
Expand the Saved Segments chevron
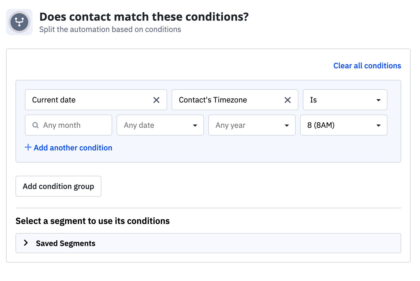[26, 243]
